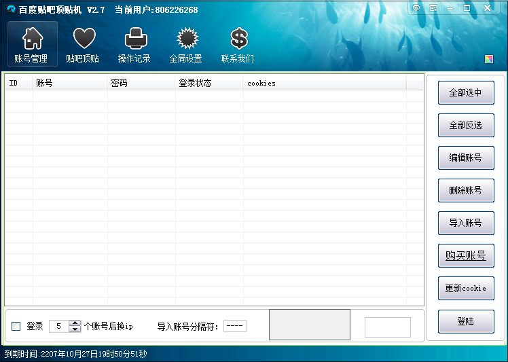
Task: Open 操作记录 printer icon tab
Action: [x=135, y=44]
